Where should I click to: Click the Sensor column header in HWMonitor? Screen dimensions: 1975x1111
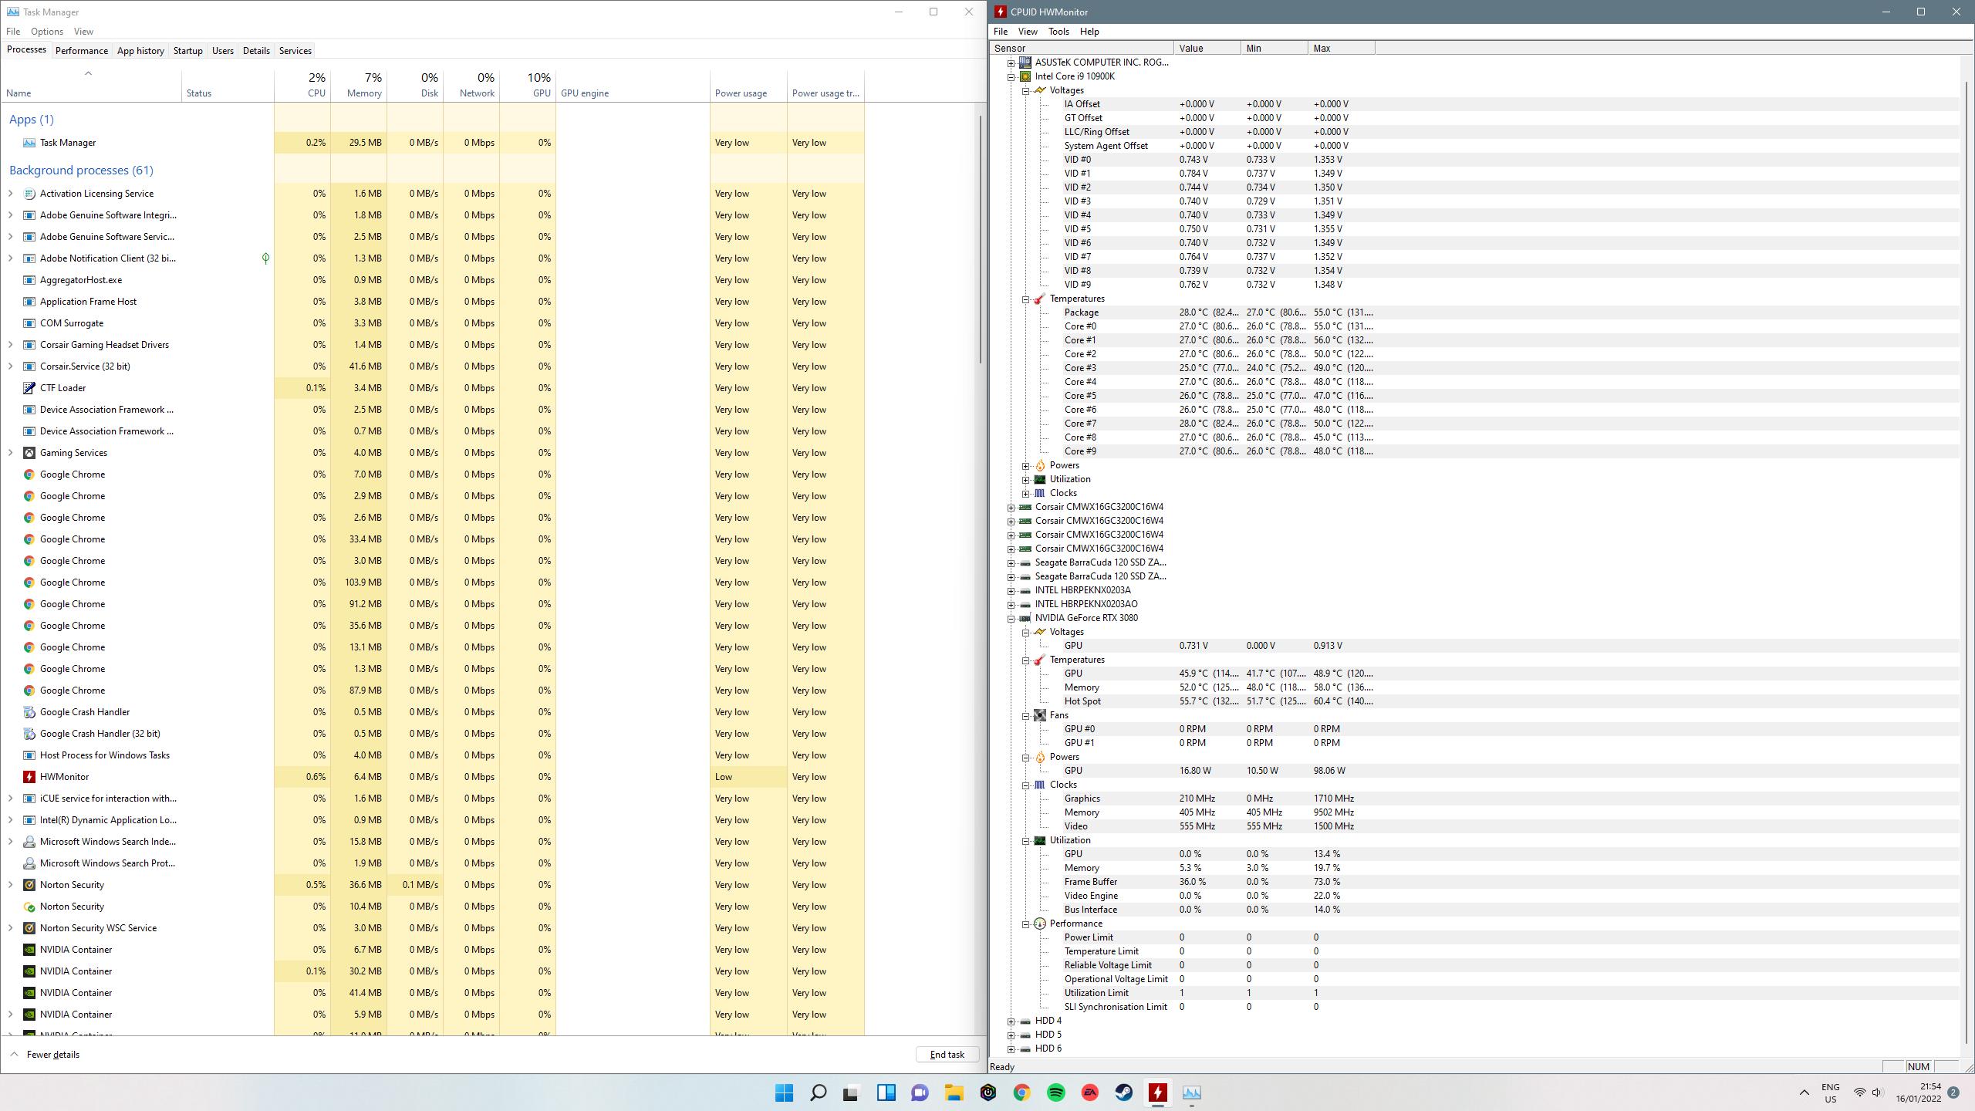click(1082, 49)
